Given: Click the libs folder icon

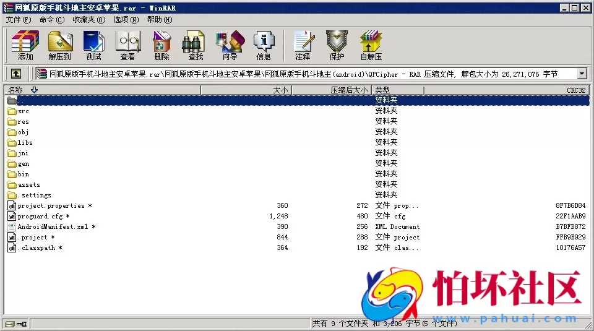Looking at the screenshot, I should (12, 143).
